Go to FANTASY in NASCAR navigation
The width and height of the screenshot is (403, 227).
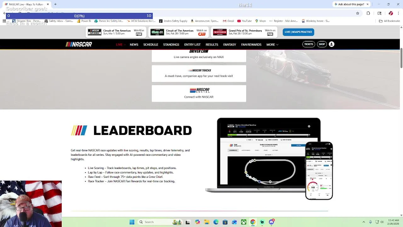click(x=230, y=45)
